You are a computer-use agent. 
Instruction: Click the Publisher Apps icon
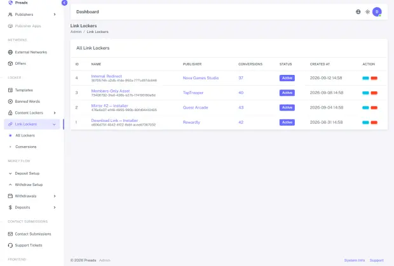point(10,26)
